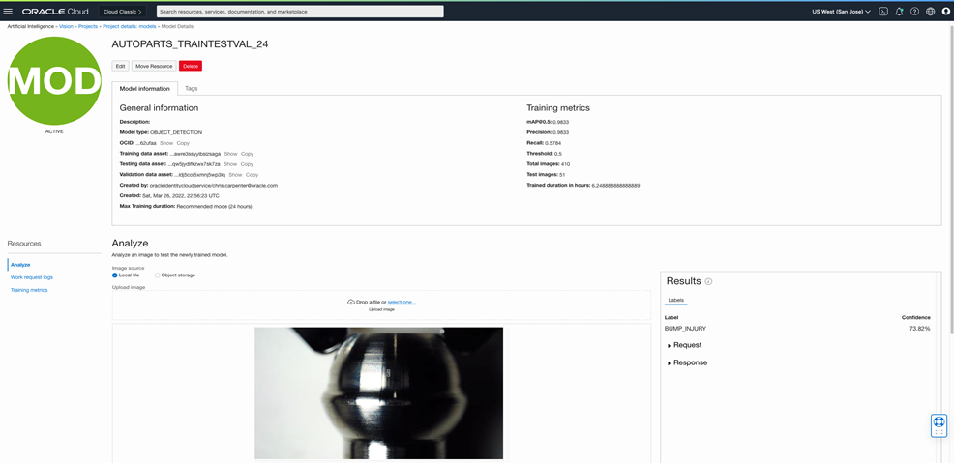This screenshot has width=954, height=463.
Task: Switch to the Tags tab
Action: 191,88
